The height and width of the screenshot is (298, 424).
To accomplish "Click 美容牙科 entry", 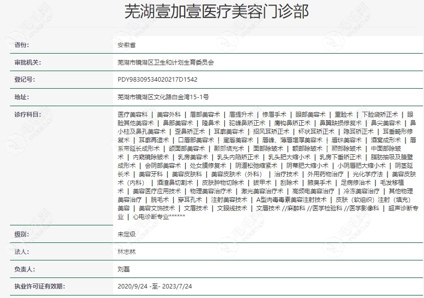I will pos(151,174).
